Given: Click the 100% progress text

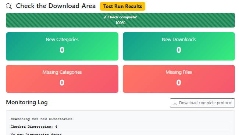Looking at the screenshot, I should tap(120, 23).
